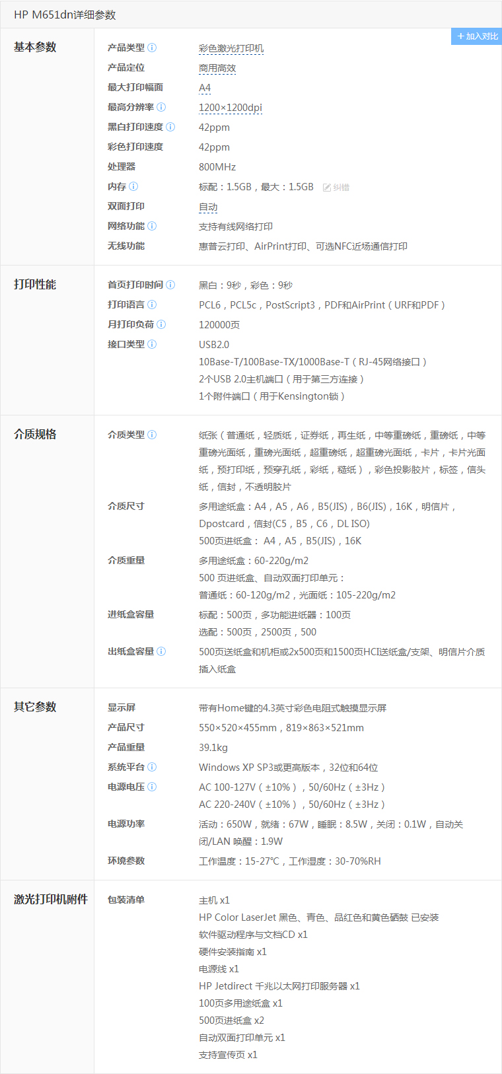
Task: Open the 彩色激光打印机 link
Action: 231,48
